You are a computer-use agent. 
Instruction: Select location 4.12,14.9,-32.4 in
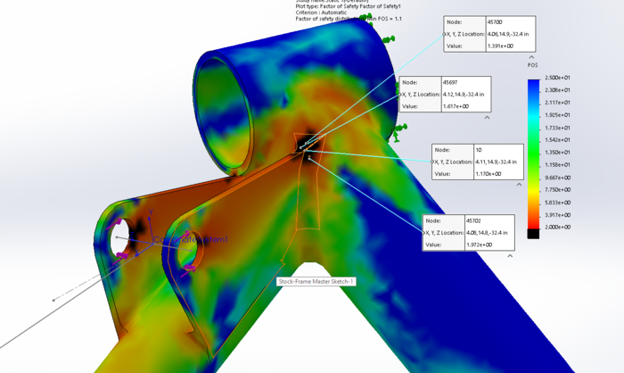coord(464,95)
